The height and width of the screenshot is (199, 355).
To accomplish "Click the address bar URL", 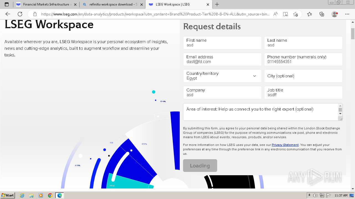I will click(x=155, y=14).
